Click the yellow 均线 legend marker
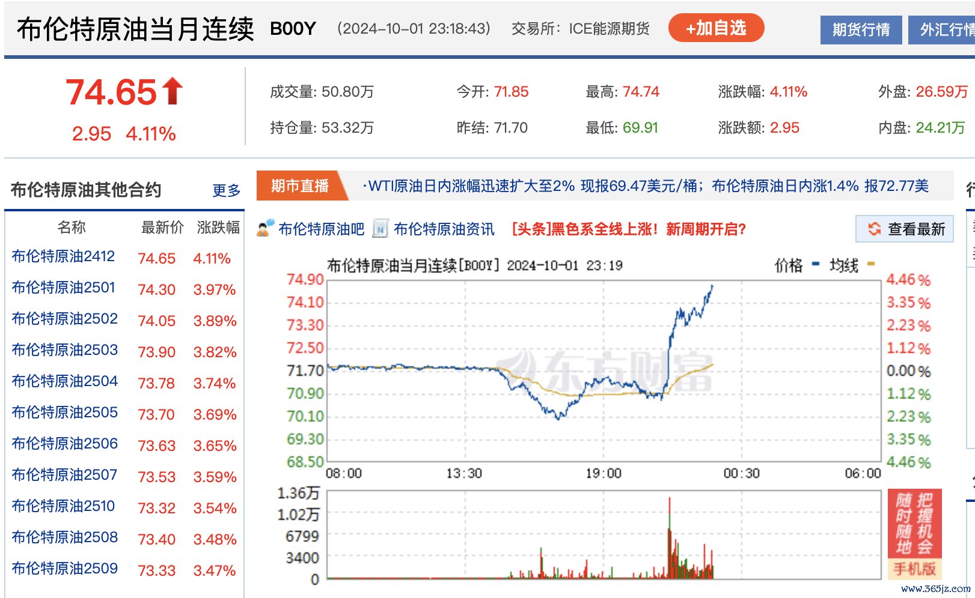Viewport: 975px width, 598px height. [871, 264]
